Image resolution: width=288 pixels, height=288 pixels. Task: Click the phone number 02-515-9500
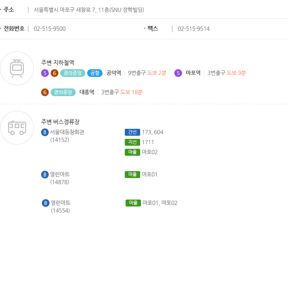50,29
